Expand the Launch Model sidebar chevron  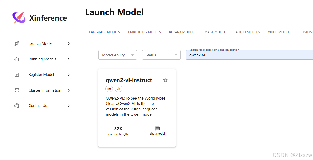[69, 44]
